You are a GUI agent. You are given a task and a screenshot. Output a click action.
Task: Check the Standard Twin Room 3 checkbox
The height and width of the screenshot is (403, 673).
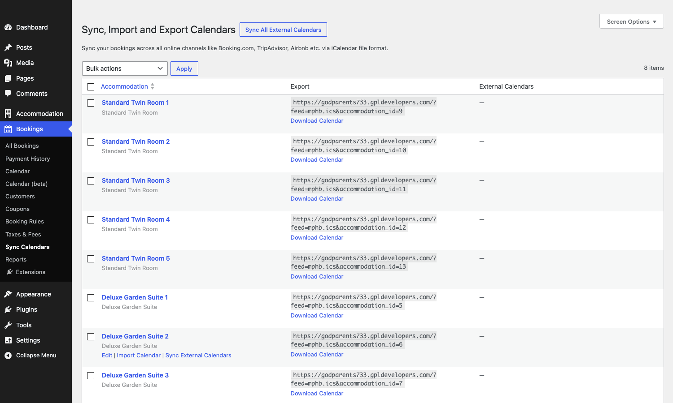(x=91, y=181)
